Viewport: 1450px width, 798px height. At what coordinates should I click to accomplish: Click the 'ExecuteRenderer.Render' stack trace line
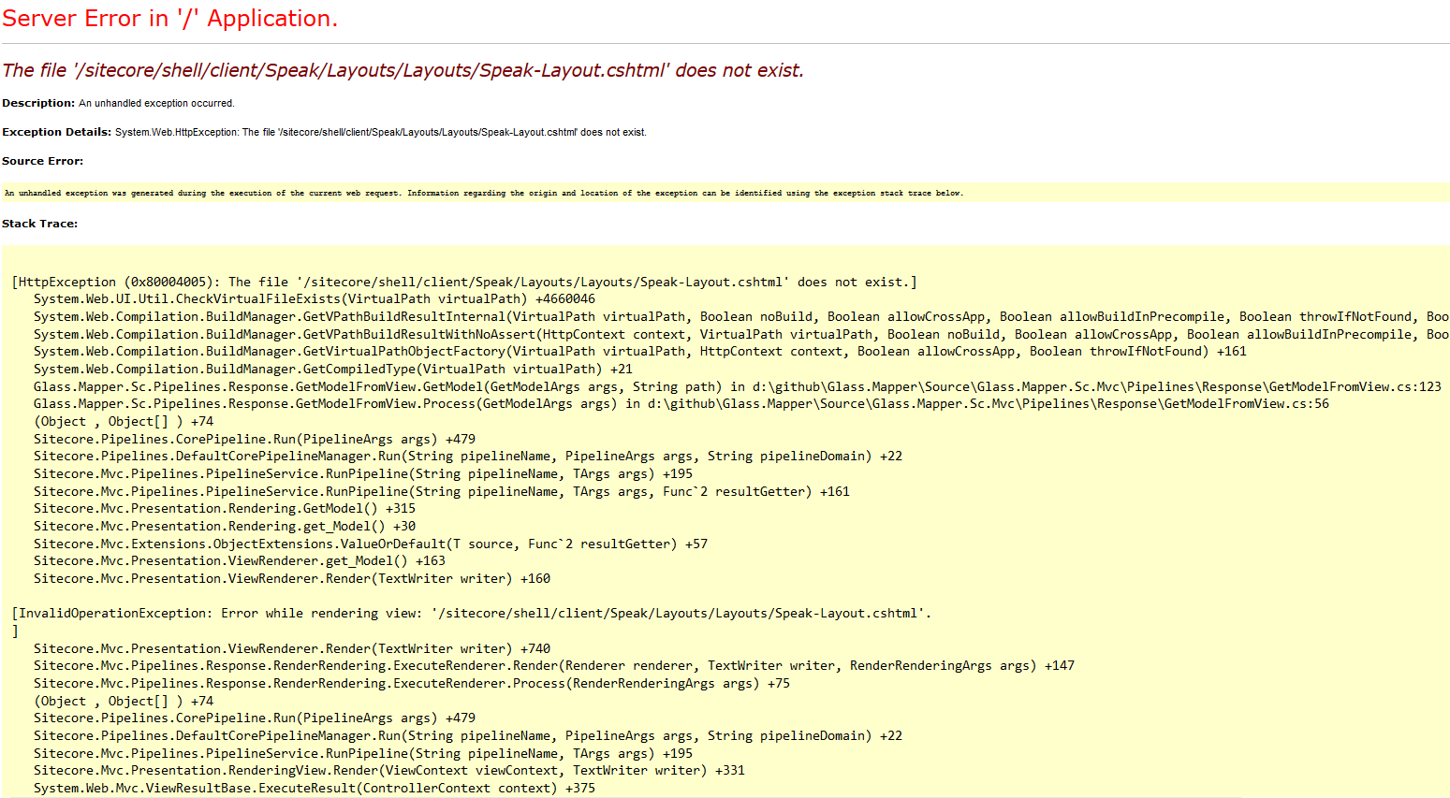pyautogui.click(x=553, y=666)
